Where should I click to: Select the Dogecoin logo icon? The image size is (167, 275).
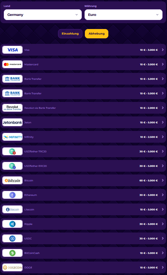pos(12,267)
